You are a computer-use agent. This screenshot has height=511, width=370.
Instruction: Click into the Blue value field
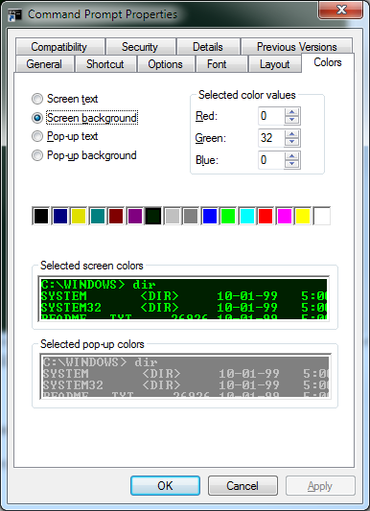(271, 160)
